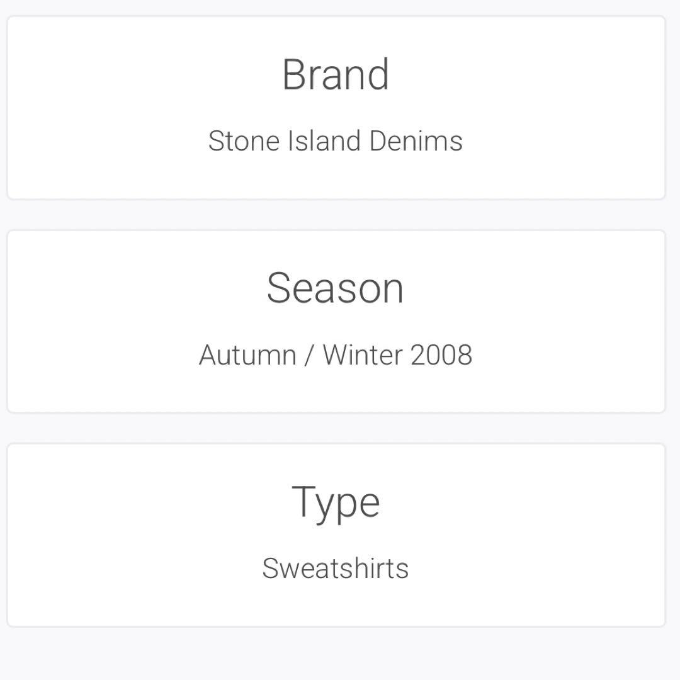Open the Autumn / Winter 2008 season link

336,355
